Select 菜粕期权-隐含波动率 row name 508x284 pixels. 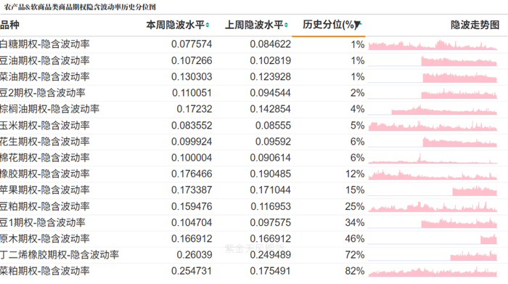tap(45, 271)
